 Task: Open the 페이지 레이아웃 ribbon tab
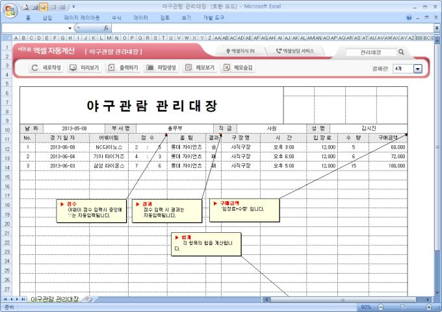pos(82,18)
